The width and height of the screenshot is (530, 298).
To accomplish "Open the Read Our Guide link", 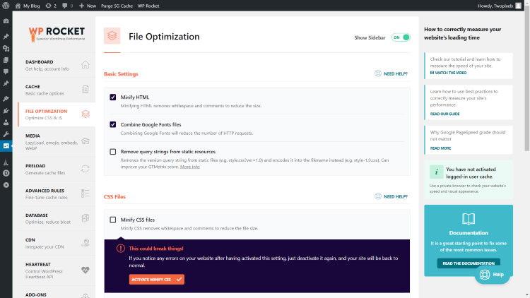I will click(444, 114).
